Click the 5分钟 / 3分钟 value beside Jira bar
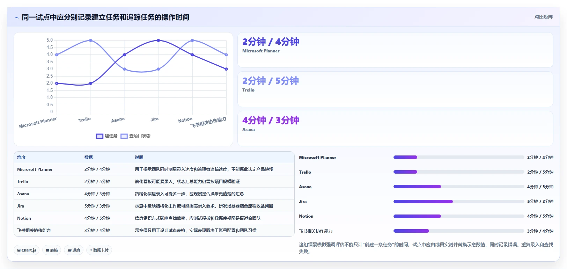 tap(540, 202)
